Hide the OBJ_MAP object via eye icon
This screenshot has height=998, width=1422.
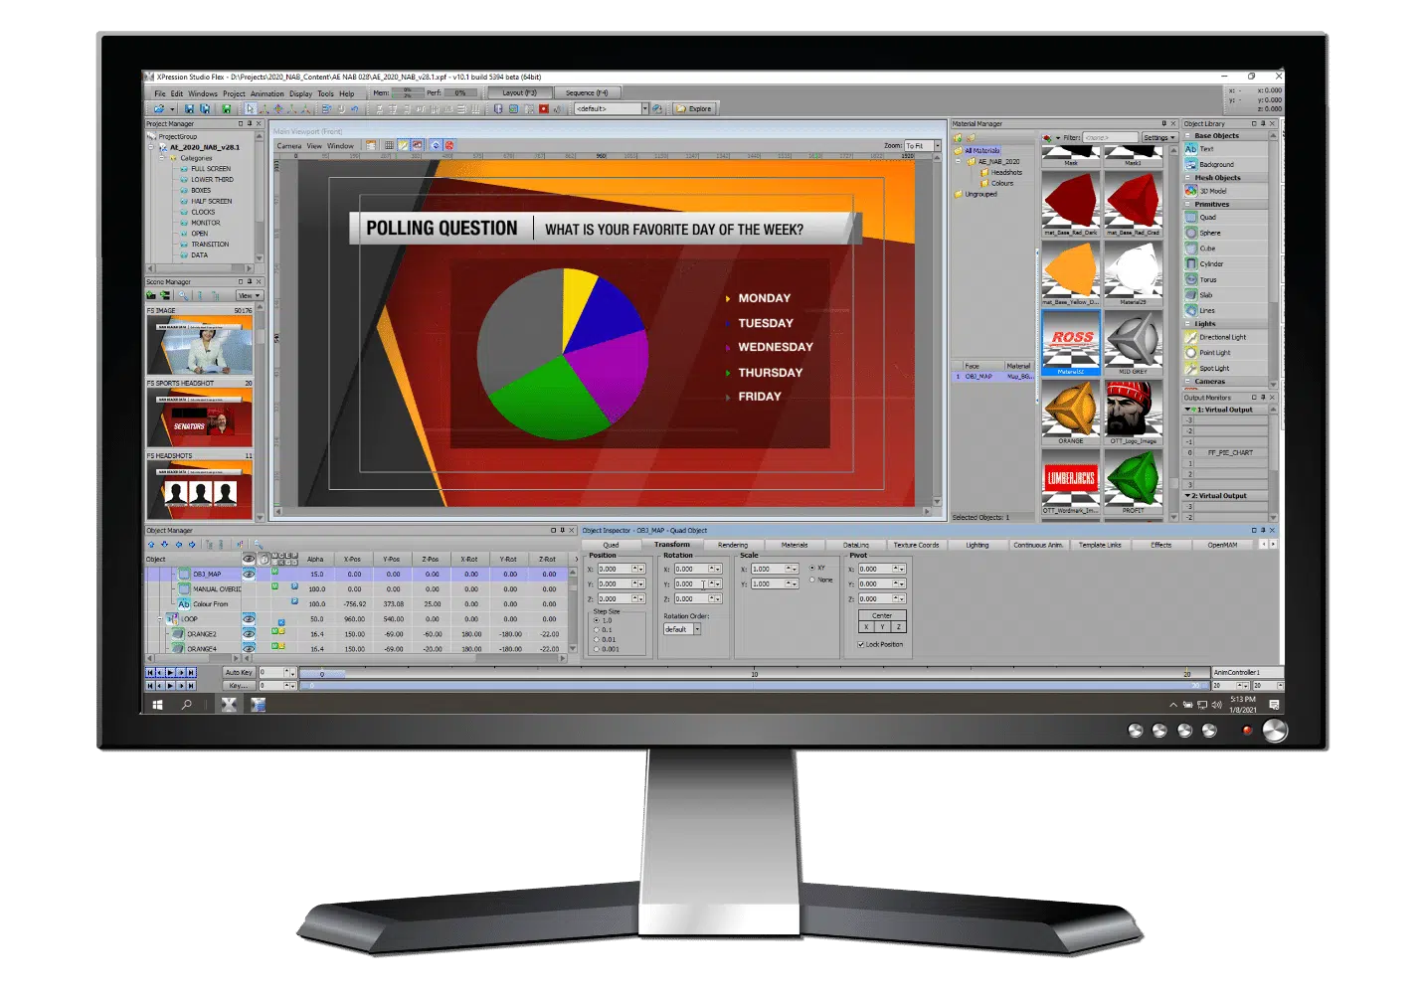point(249,574)
